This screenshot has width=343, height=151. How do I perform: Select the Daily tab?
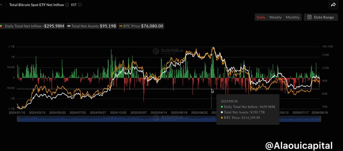[261, 17]
